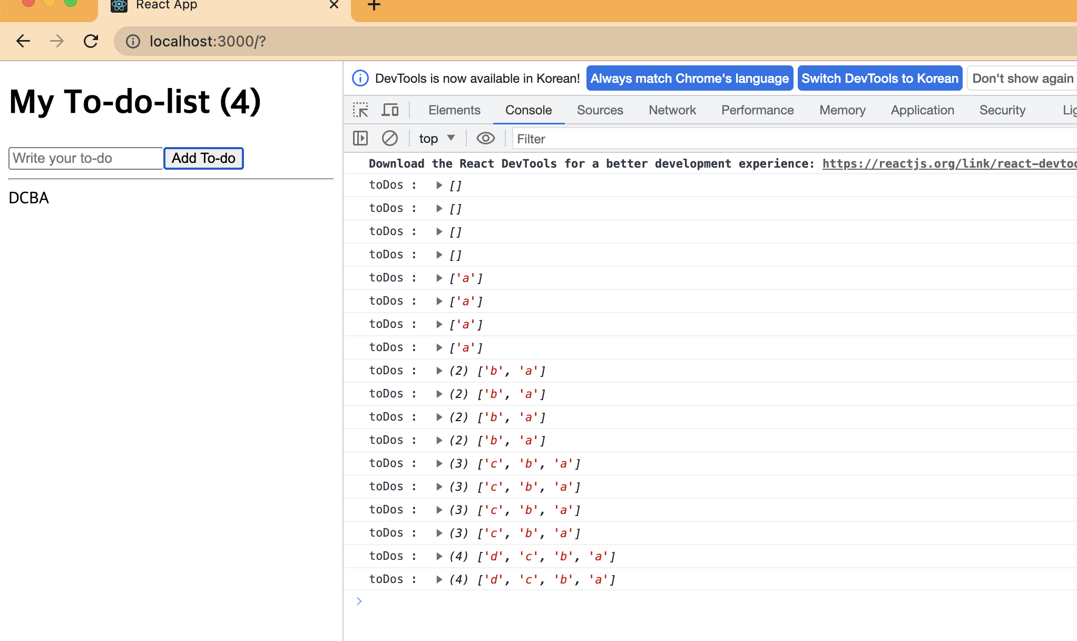Click the clear console icon

click(x=389, y=139)
